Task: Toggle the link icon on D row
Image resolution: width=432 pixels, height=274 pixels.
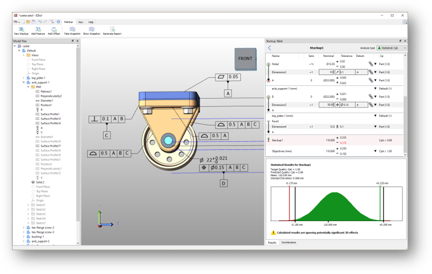Action: click(371, 97)
